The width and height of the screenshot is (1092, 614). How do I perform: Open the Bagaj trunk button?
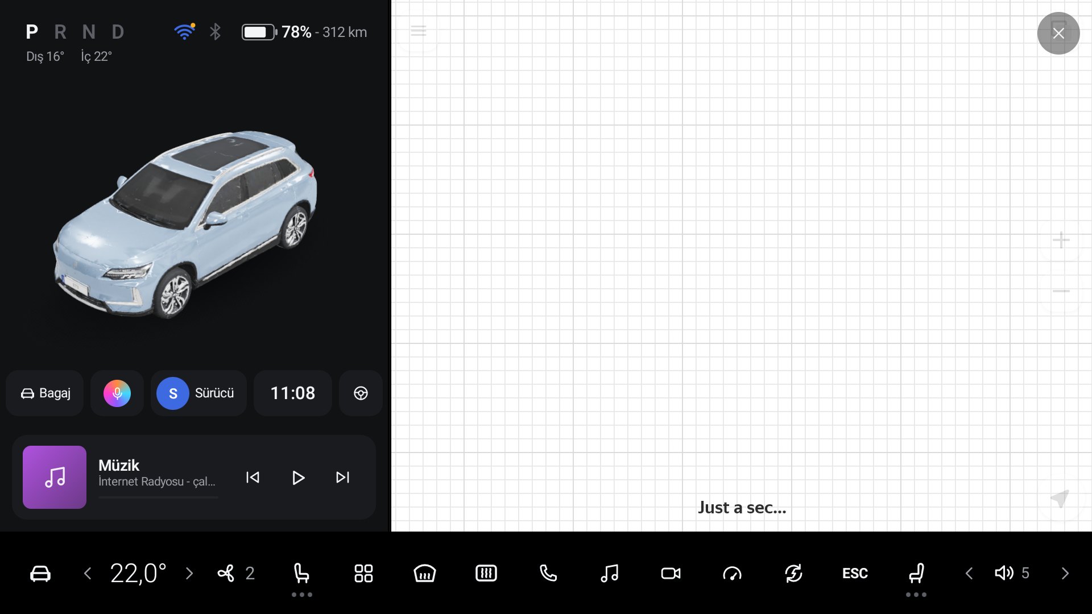tap(45, 393)
